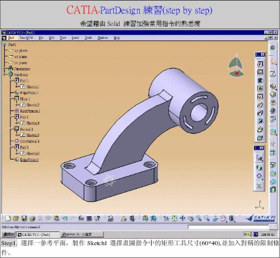Image resolution: width=280 pixels, height=258 pixels.
Task: Select the Pan tool with four arrows
Action: [x=183, y=219]
